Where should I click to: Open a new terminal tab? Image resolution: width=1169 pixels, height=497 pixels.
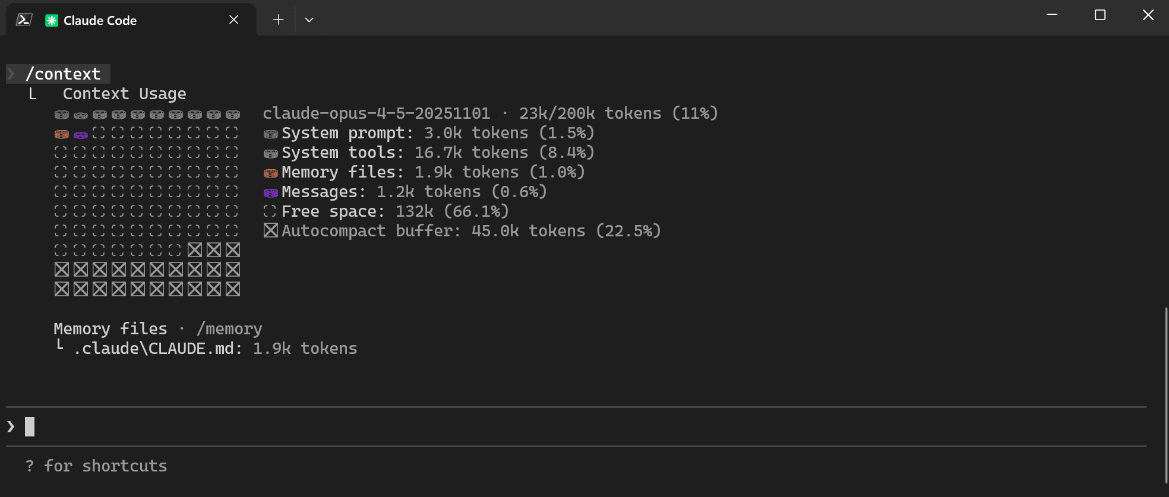(x=278, y=20)
